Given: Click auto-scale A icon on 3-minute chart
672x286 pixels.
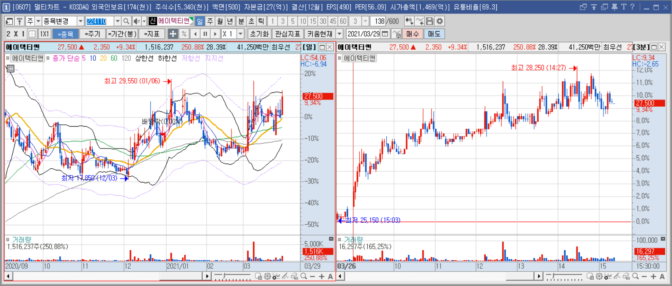Looking at the screenshot, I should (662, 277).
